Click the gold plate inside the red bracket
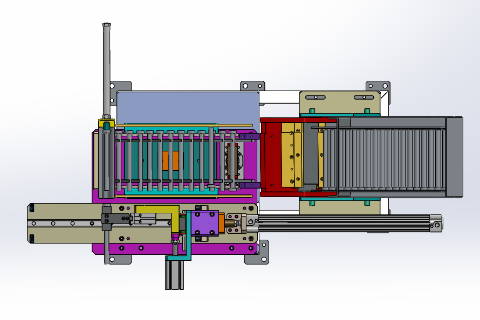480x320 pixels. coord(292,155)
